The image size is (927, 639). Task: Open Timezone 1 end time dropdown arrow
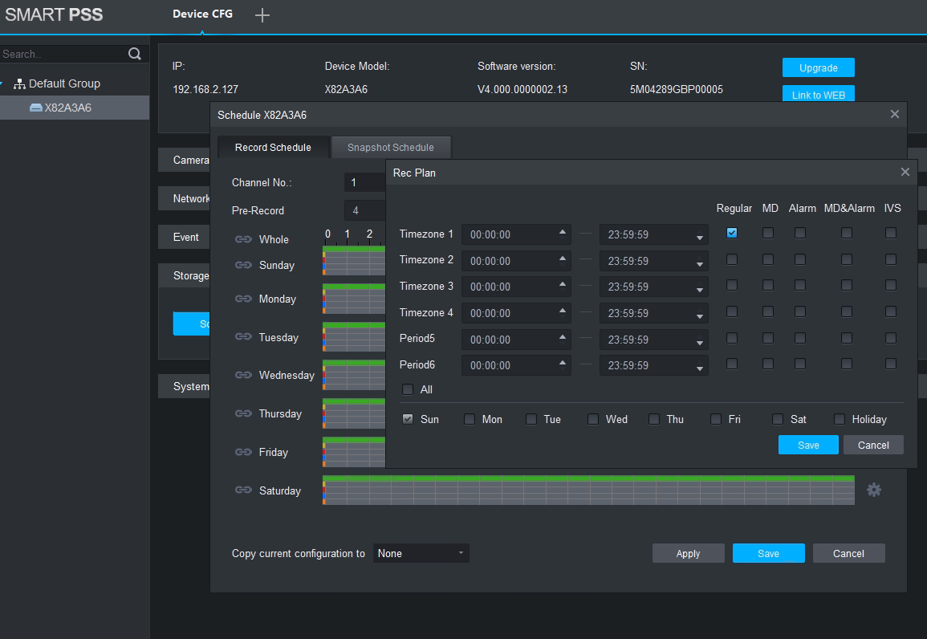pyautogui.click(x=699, y=238)
